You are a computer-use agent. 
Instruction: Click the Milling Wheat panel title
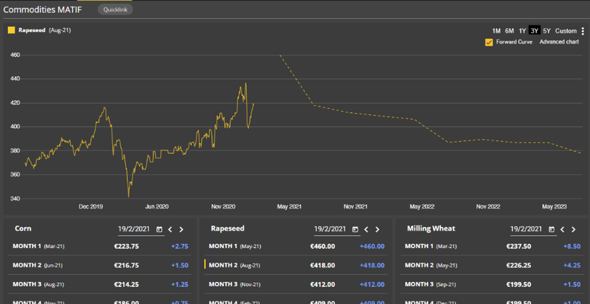pos(431,228)
